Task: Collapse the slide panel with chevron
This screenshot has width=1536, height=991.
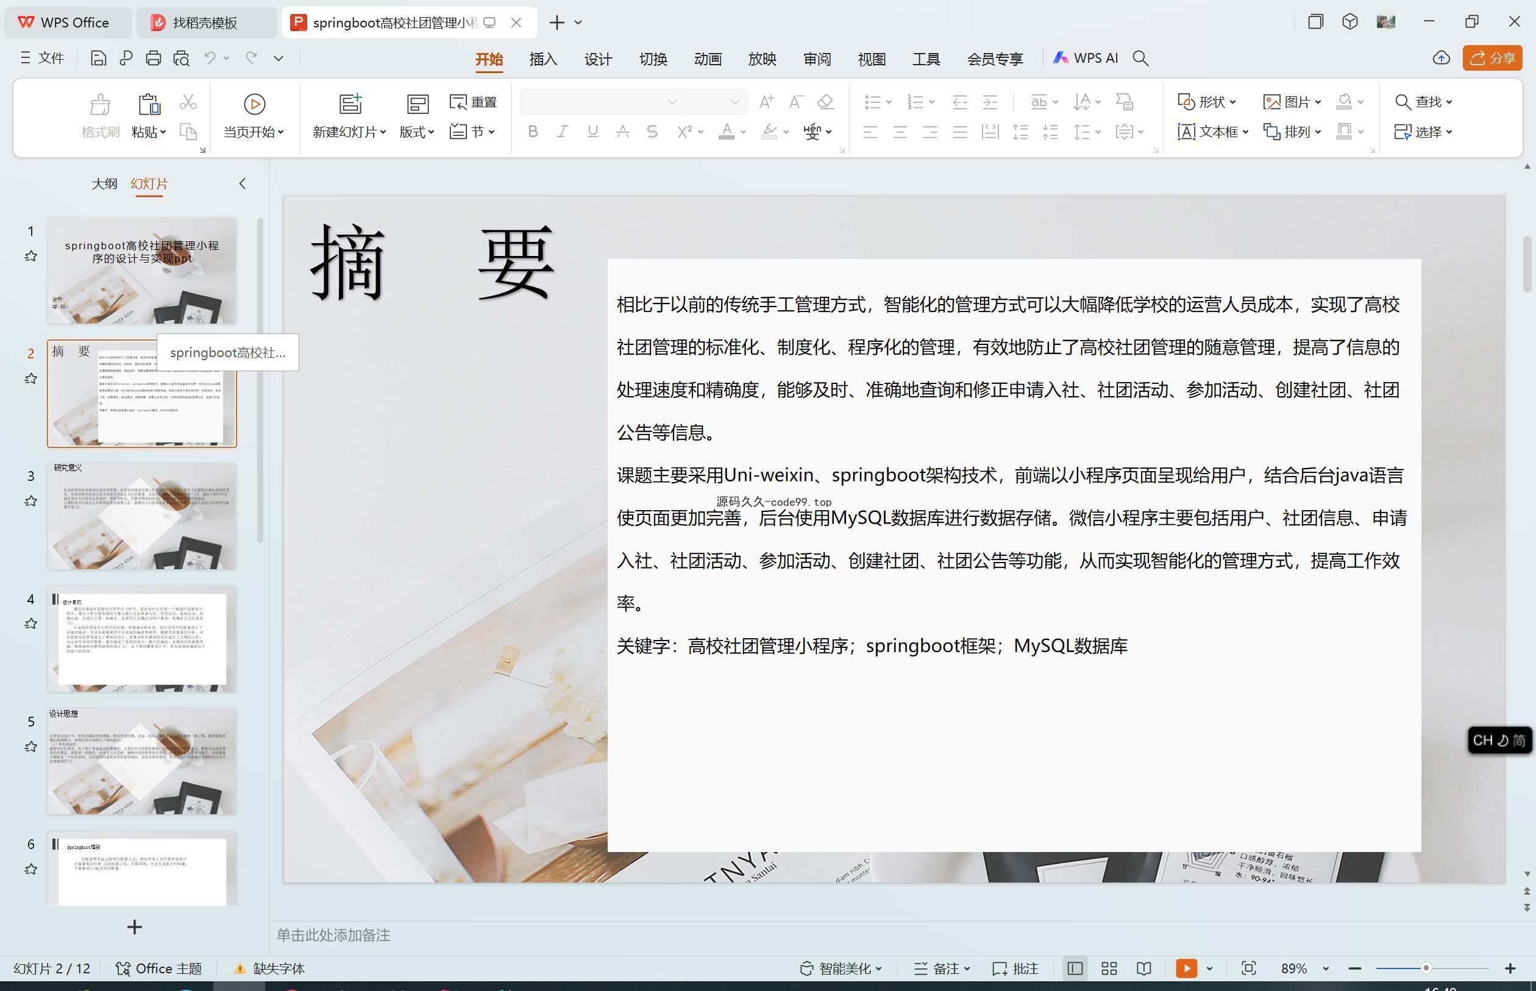Action: [x=243, y=183]
